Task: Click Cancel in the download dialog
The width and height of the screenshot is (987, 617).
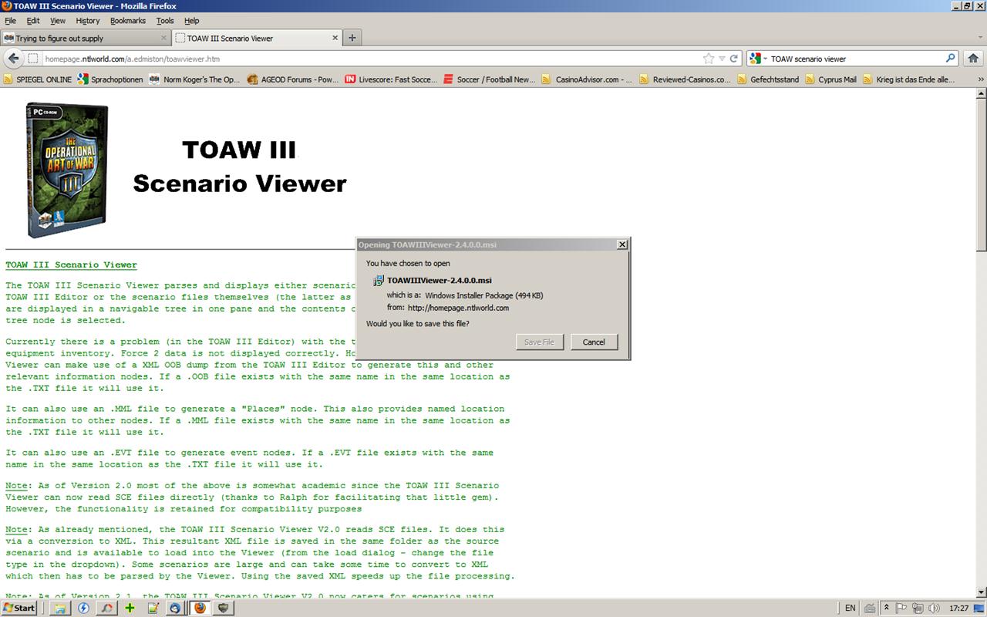Action: pyautogui.click(x=594, y=342)
